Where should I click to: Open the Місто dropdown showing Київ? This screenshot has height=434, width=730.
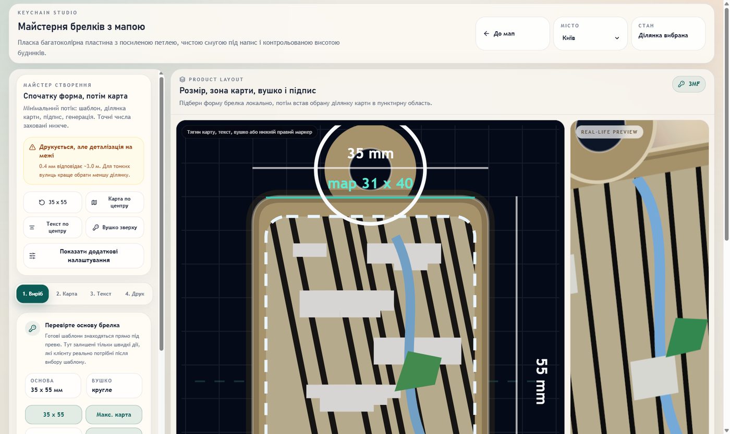590,33
